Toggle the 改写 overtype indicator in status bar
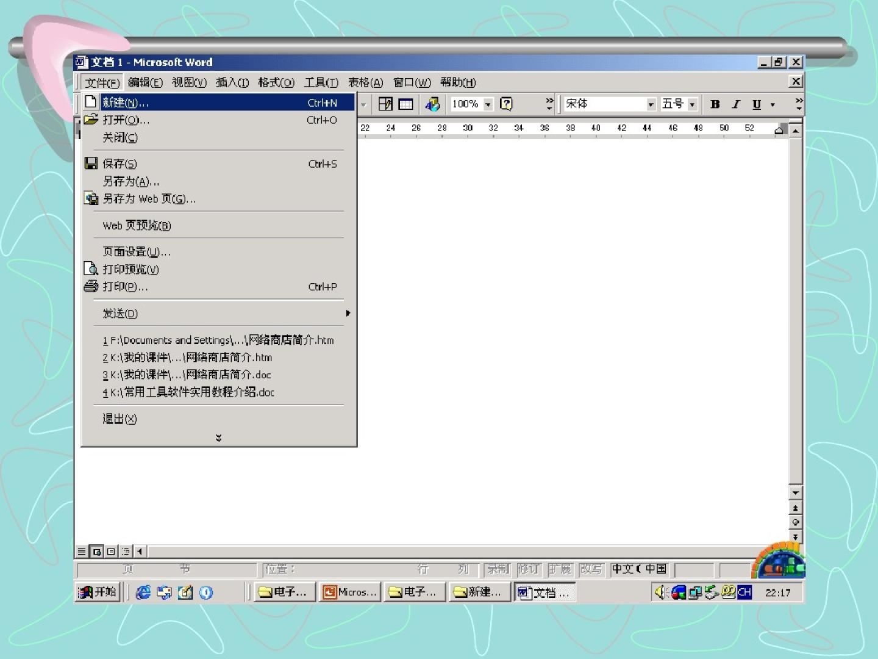This screenshot has height=659, width=878. tap(590, 569)
